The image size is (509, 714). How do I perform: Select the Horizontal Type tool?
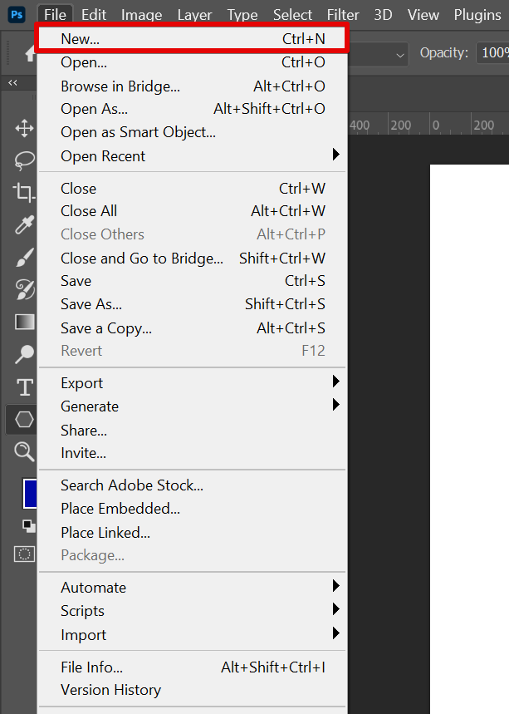tap(24, 387)
